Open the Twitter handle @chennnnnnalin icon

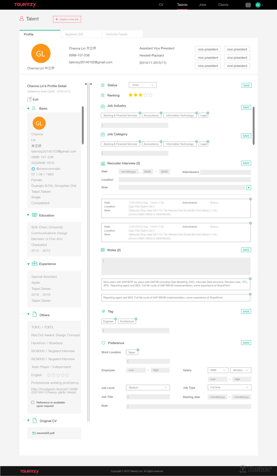click(33, 168)
